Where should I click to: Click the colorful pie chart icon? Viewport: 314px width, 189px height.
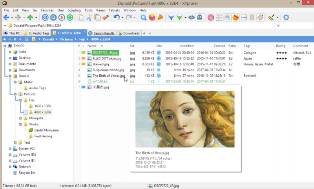click(152, 18)
